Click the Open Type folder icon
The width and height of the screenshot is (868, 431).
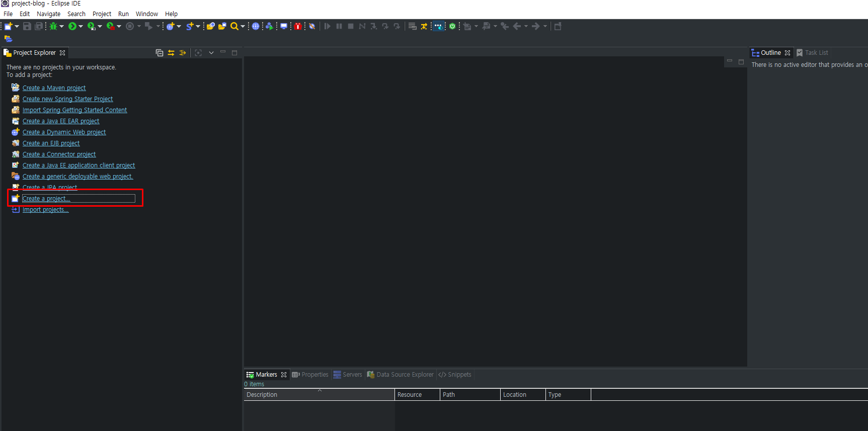(x=211, y=26)
